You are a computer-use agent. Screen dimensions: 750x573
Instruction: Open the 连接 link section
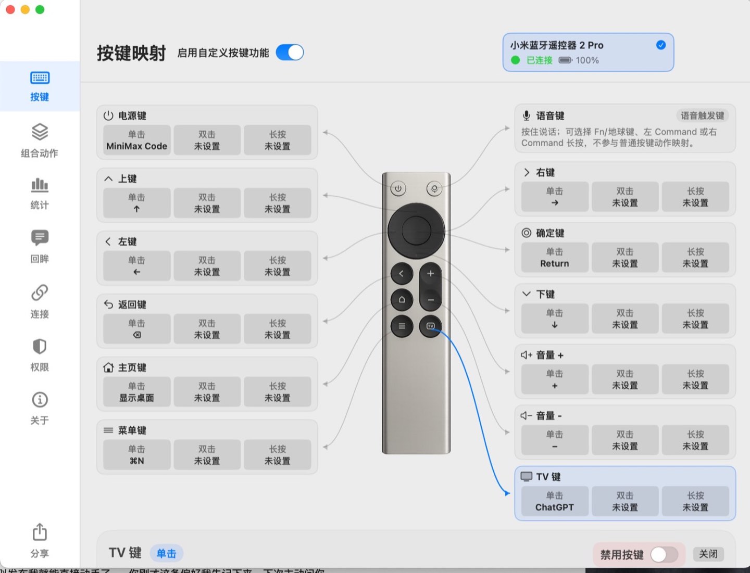coord(40,301)
